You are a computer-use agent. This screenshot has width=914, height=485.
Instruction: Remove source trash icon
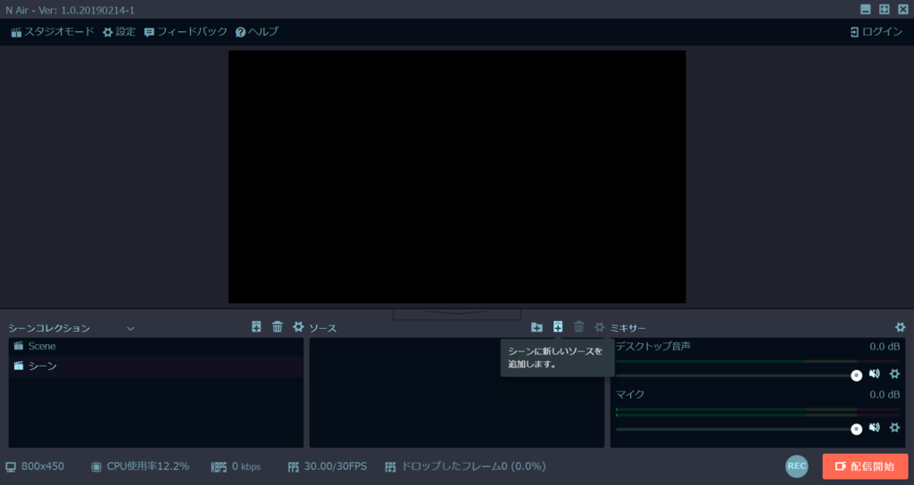tap(578, 326)
